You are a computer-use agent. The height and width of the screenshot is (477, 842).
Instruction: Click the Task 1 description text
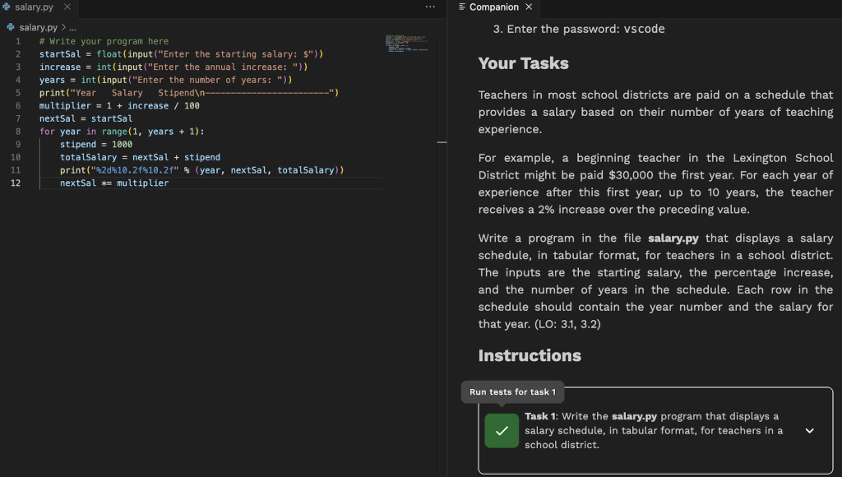point(654,430)
